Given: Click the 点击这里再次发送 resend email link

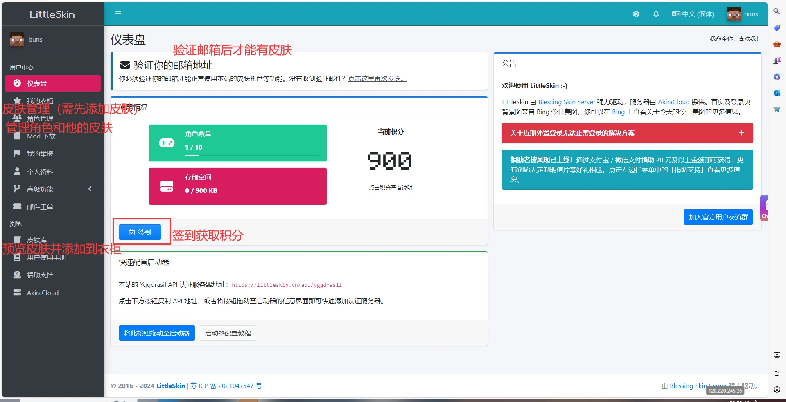Looking at the screenshot, I should 377,79.
